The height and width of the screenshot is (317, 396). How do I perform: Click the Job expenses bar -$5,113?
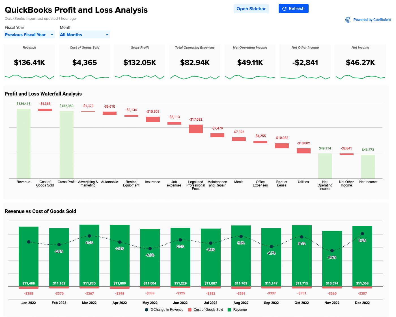(x=174, y=123)
